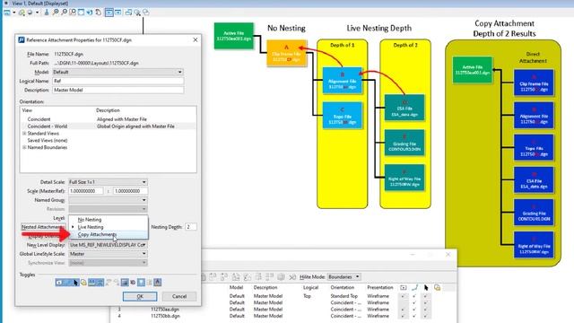
Task: Click the Snap column header icon
Action: pos(414,287)
